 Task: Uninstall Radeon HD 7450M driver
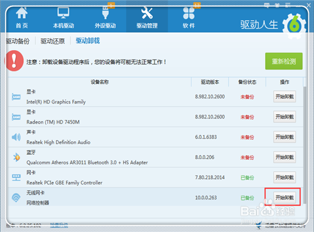(x=284, y=117)
